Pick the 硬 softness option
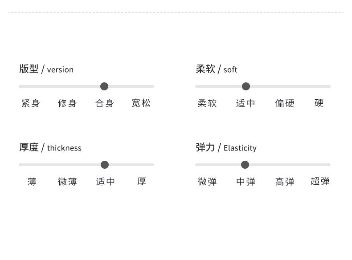The image size is (352, 260). coord(319,103)
